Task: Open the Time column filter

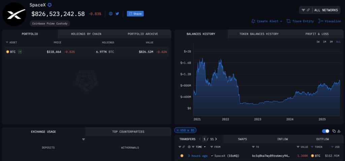Action: coord(193,147)
